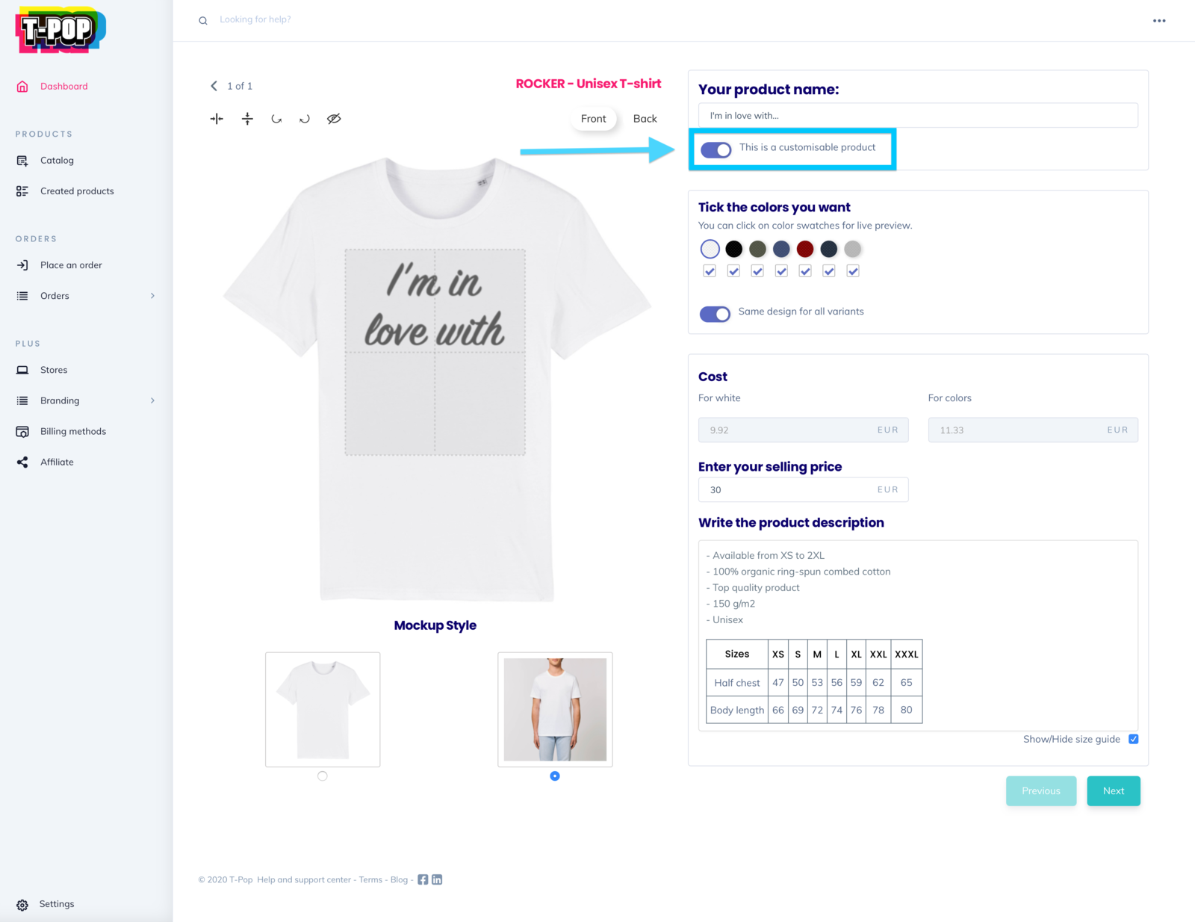The image size is (1195, 922).
Task: Click the center vertically alignment icon
Action: (247, 119)
